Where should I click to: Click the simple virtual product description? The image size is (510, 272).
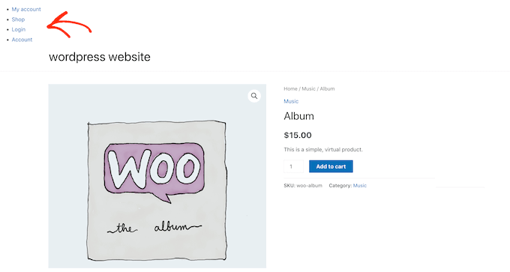pyautogui.click(x=323, y=149)
